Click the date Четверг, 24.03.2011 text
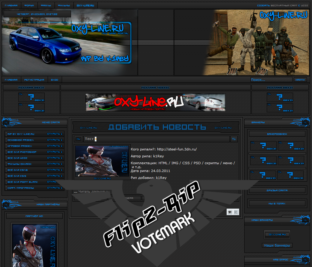This screenshot has height=267, width=312. click(x=37, y=14)
